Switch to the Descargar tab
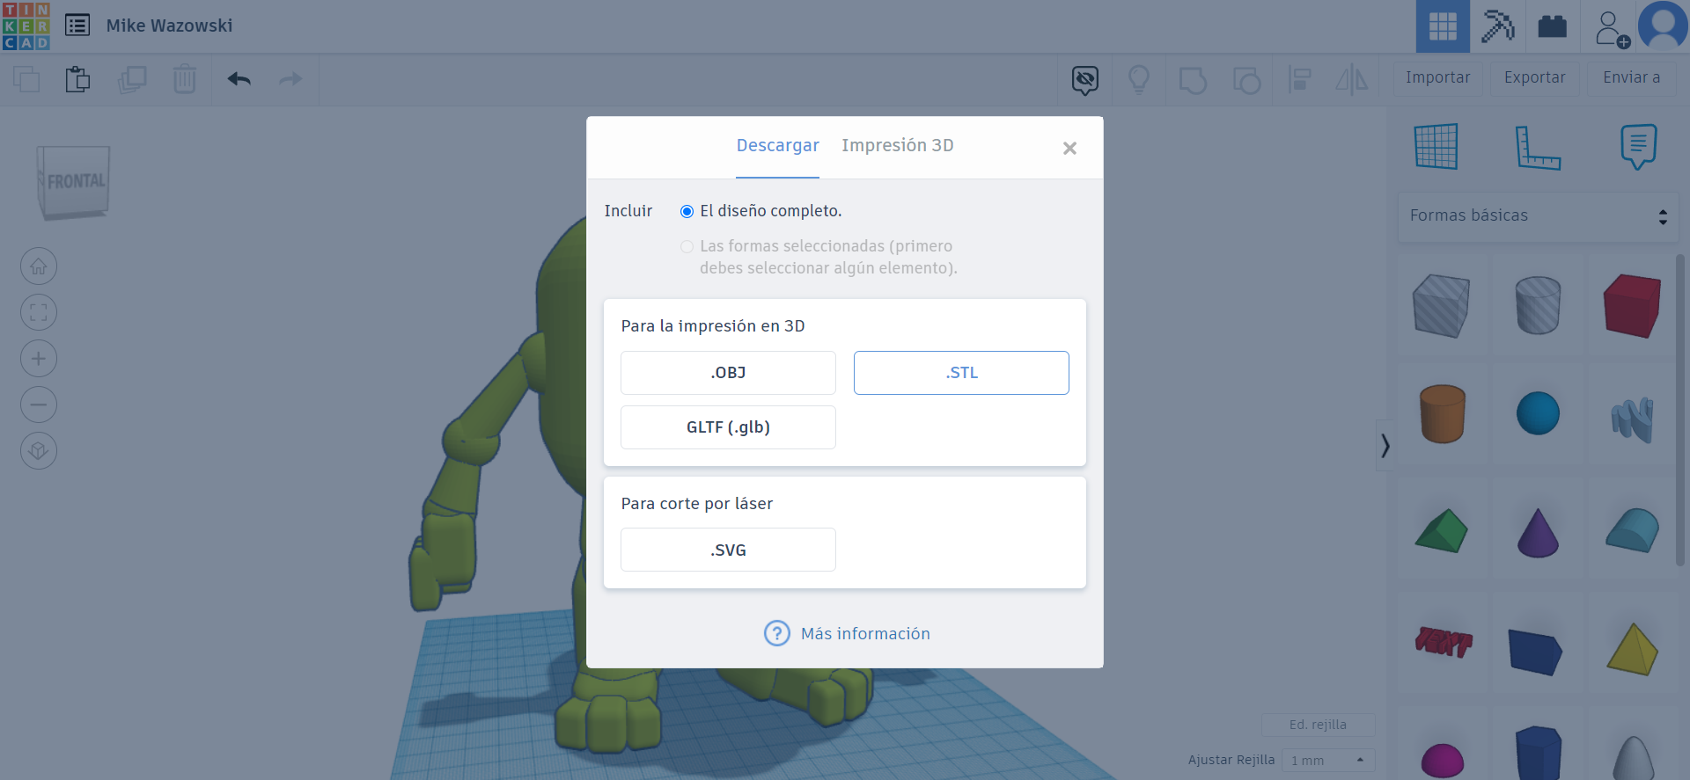 click(x=777, y=146)
